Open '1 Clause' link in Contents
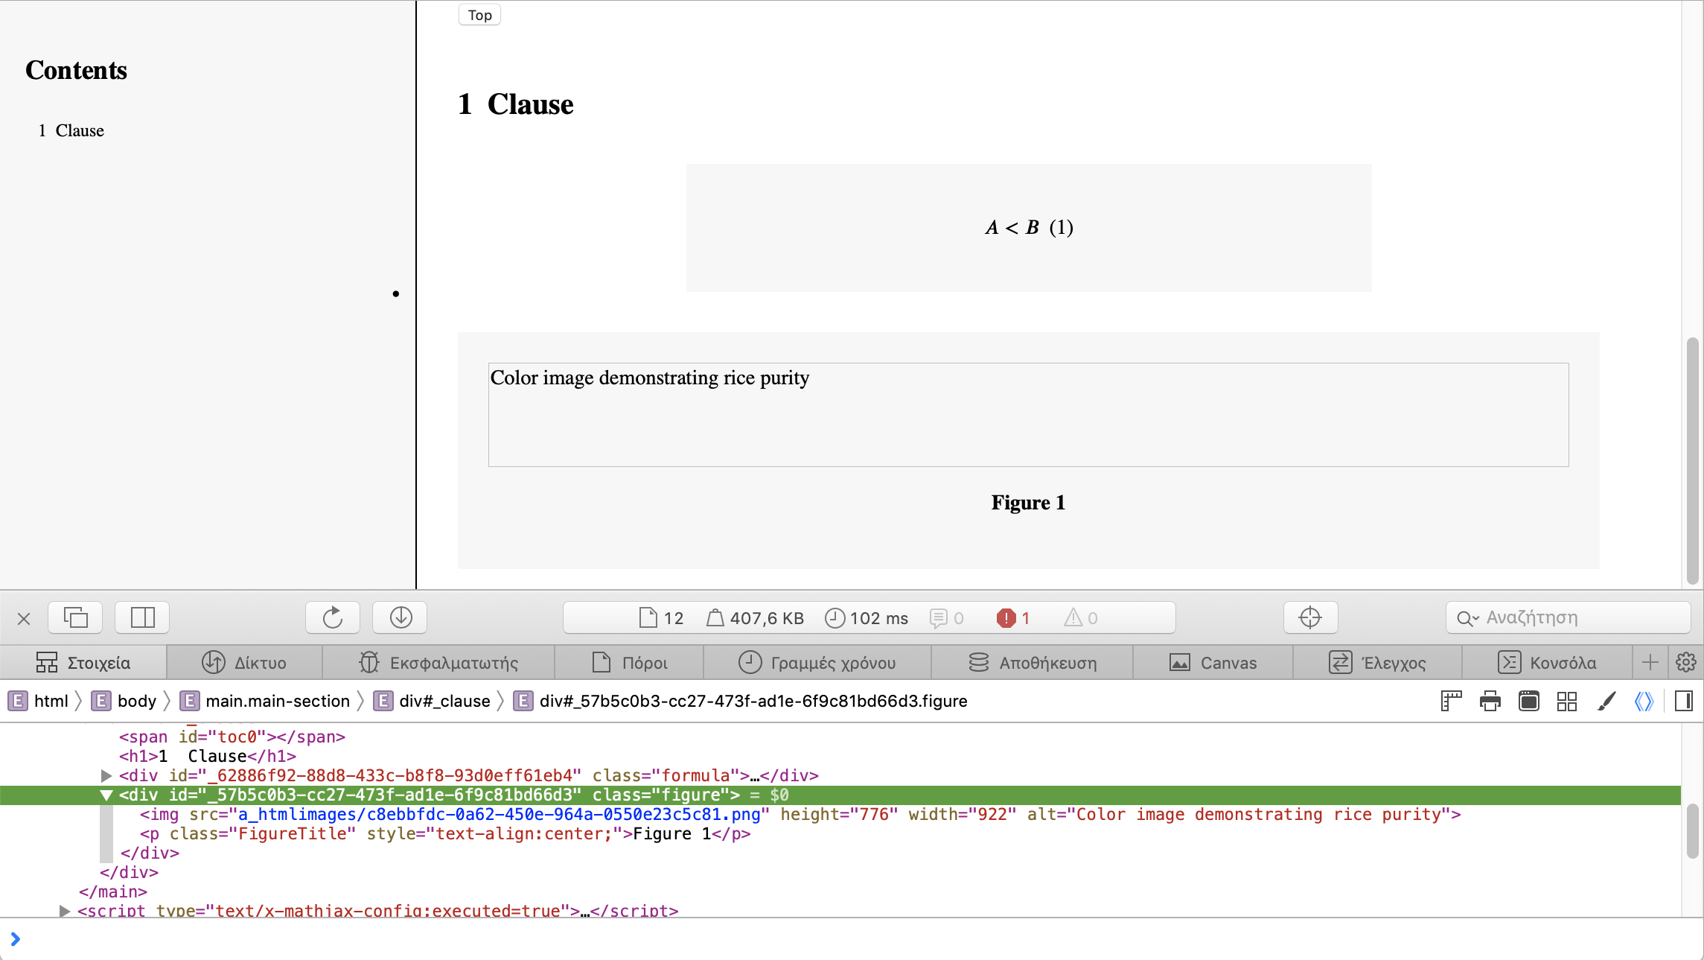 [71, 130]
